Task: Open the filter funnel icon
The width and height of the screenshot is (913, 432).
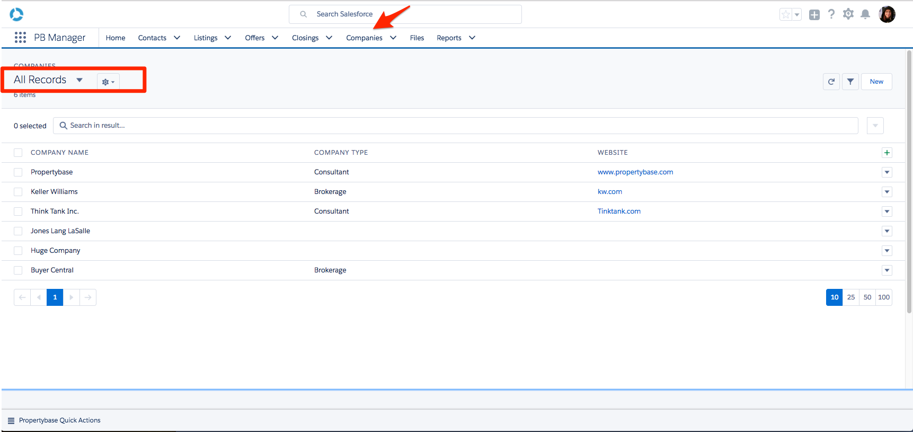Action: pyautogui.click(x=850, y=82)
